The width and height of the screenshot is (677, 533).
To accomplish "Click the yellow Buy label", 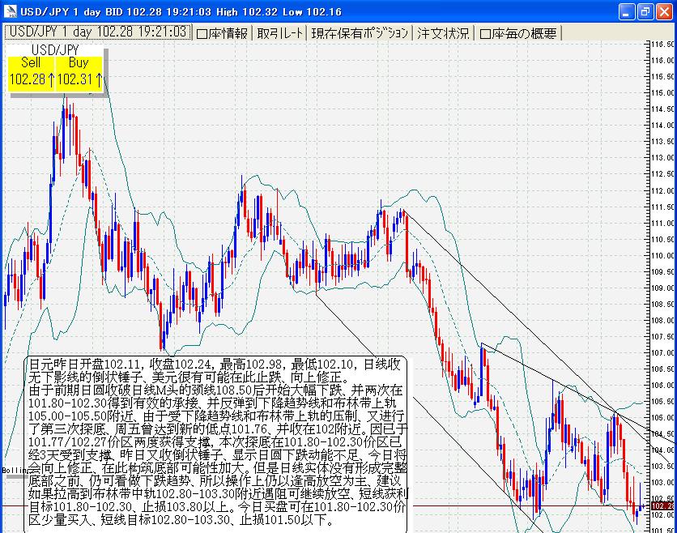I will 79,62.
